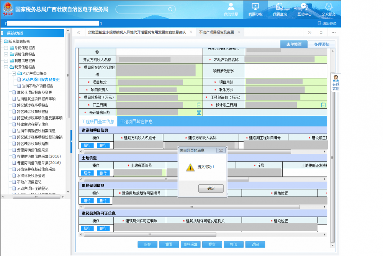Open the 在线客服 support widget
This screenshot has width=383, height=256.
[x=336, y=83]
